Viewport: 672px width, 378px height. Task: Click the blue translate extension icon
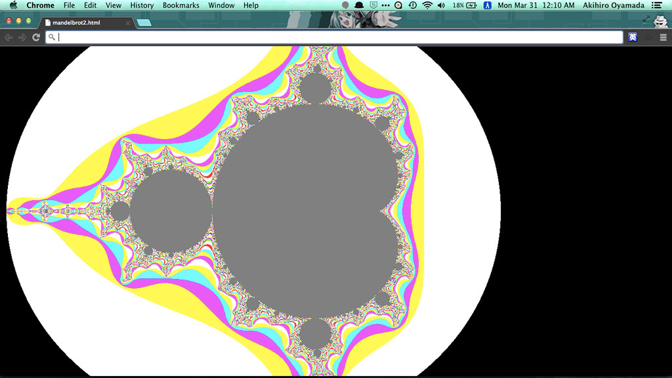click(633, 37)
